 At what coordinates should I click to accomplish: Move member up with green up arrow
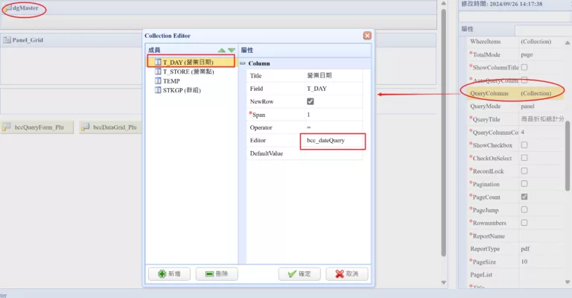(221, 50)
